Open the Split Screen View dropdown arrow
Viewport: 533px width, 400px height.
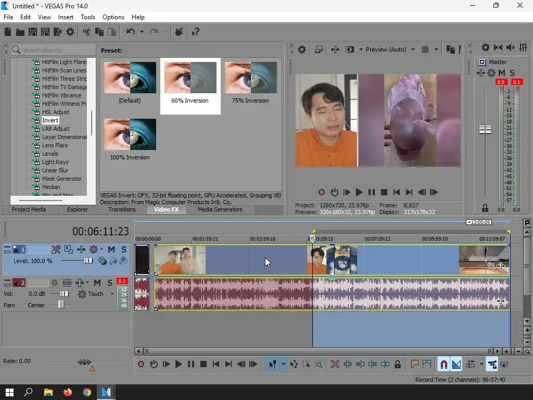[361, 49]
